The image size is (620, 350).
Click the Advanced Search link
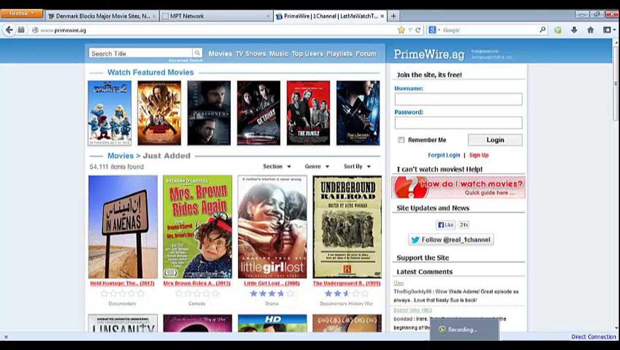pos(186,60)
